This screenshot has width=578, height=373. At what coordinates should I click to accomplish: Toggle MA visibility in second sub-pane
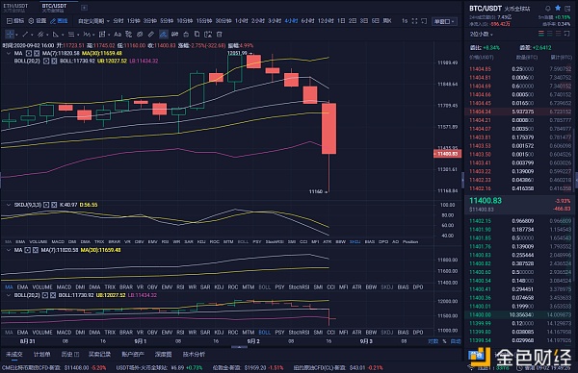point(27,250)
